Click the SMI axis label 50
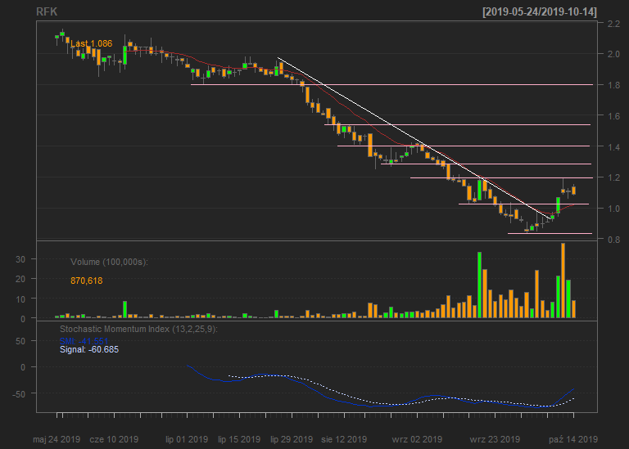 coord(20,341)
